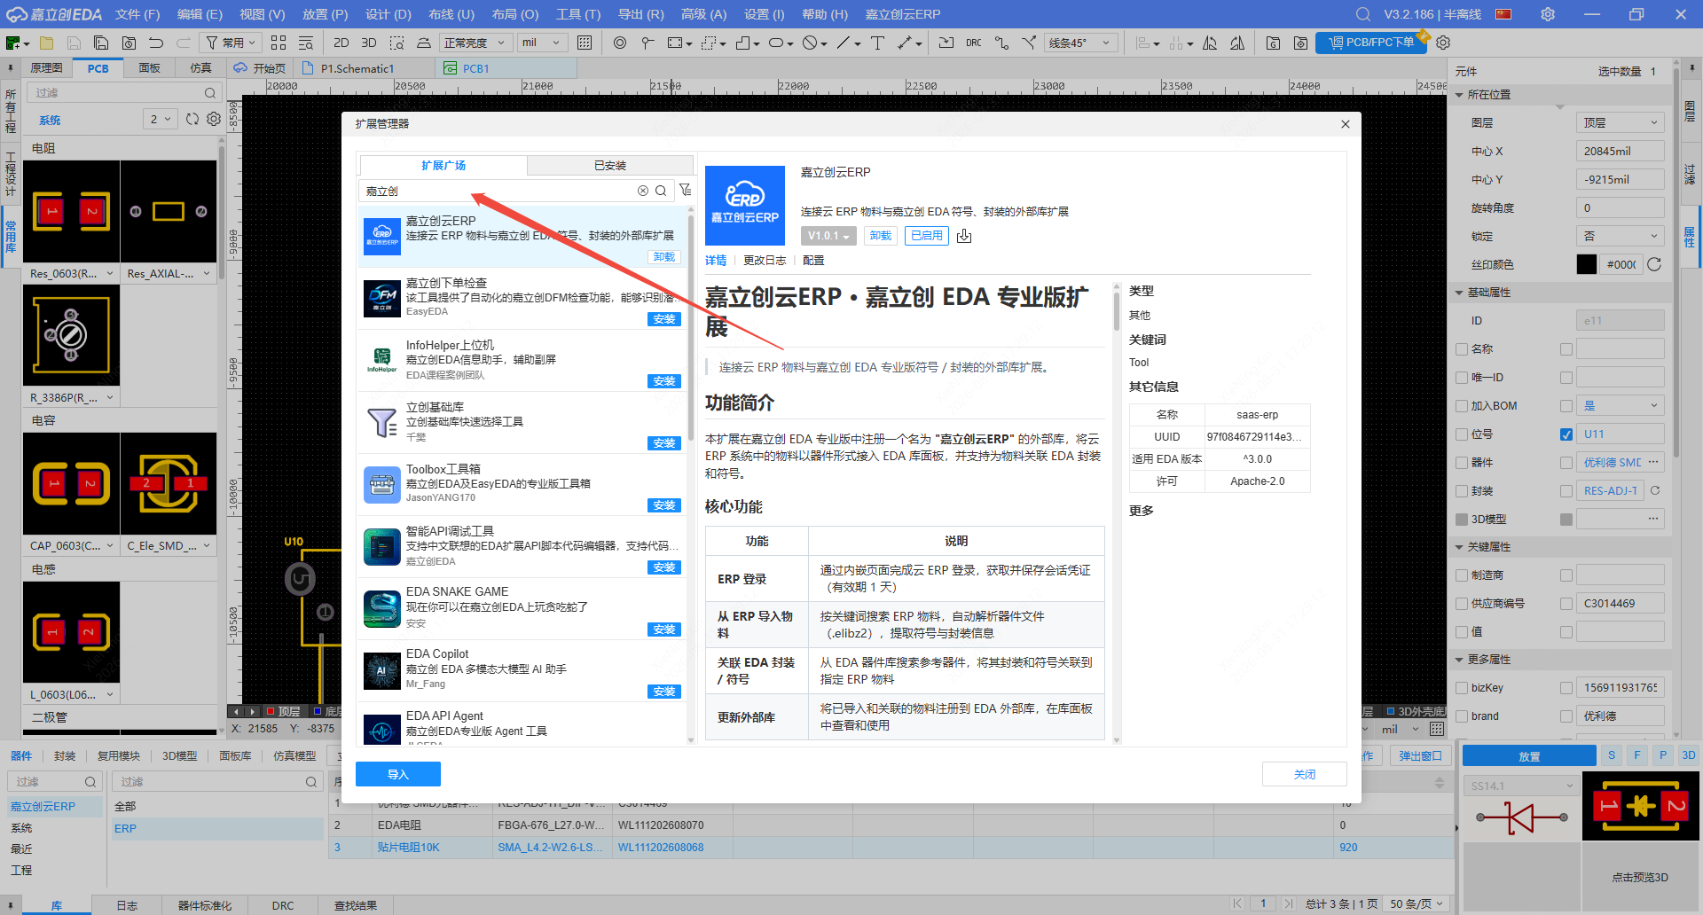Viewport: 1703px width, 915px height.
Task: Collapse the 基础属性 section
Action: [x=1459, y=293]
